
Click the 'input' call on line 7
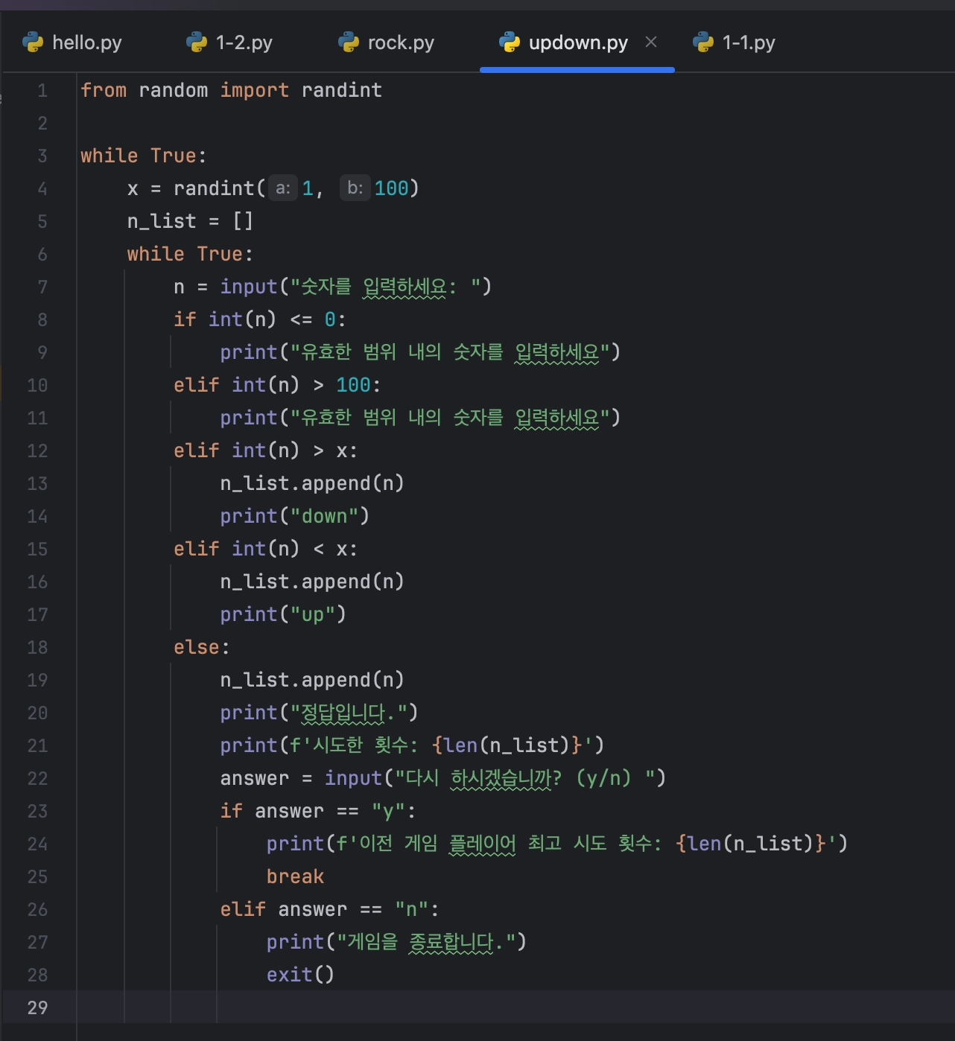(249, 287)
